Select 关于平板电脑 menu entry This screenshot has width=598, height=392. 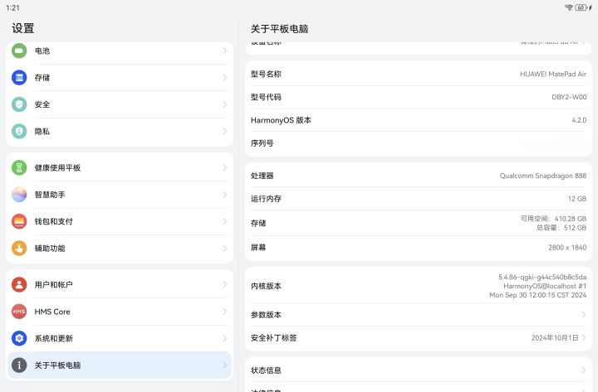click(120, 365)
